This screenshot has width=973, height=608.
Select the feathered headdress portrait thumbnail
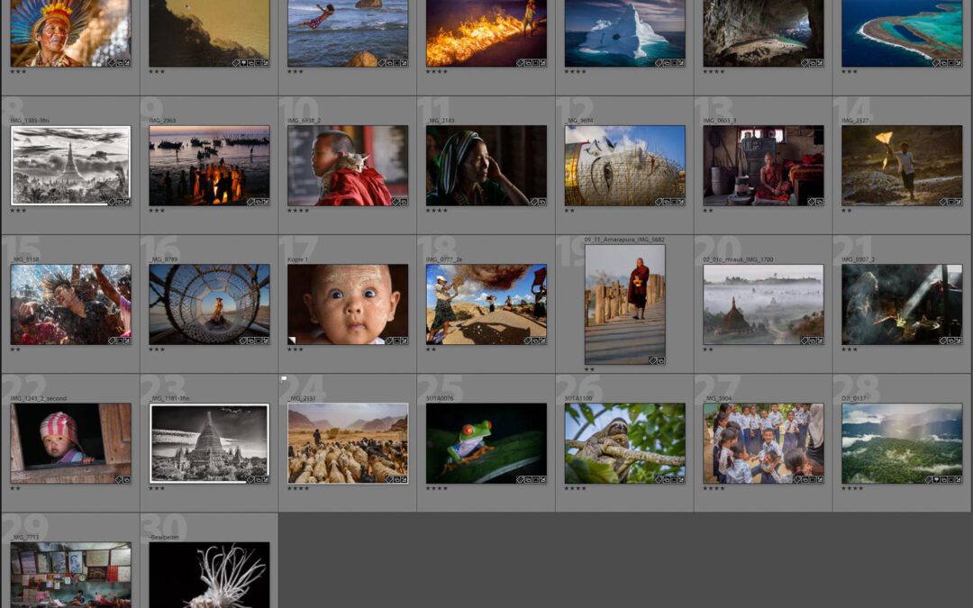pos(71,33)
